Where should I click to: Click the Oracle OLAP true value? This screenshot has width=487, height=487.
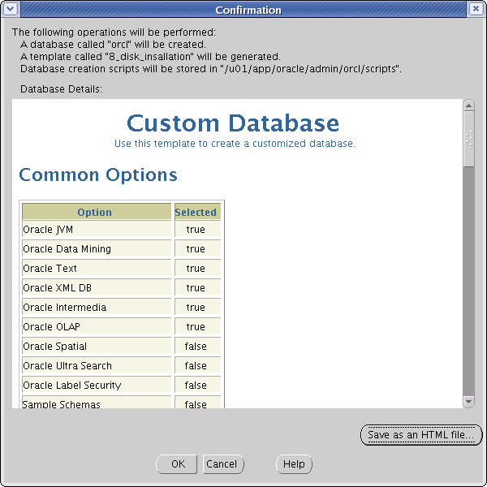pos(197,327)
